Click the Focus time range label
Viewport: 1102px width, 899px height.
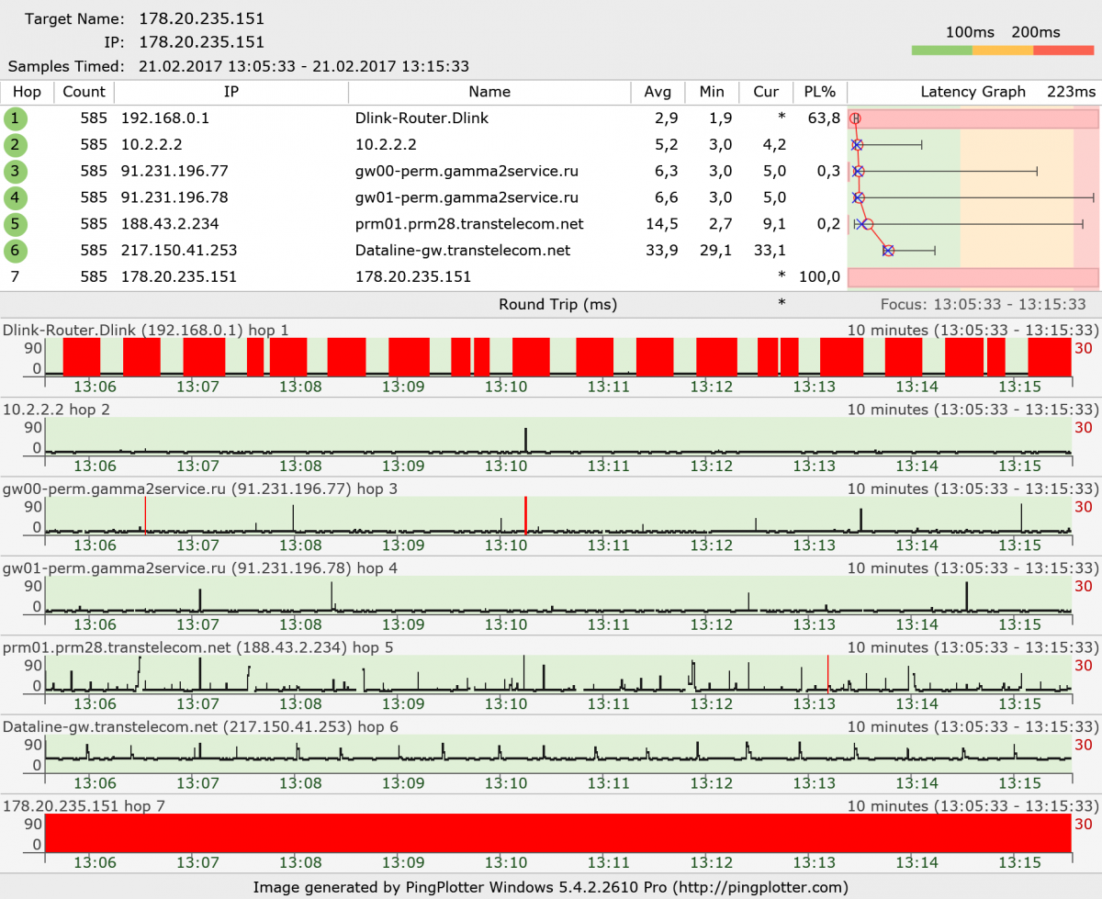pyautogui.click(x=983, y=304)
